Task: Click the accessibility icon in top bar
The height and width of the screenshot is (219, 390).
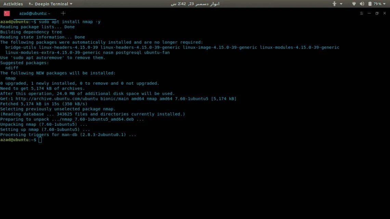Action: (334, 4)
